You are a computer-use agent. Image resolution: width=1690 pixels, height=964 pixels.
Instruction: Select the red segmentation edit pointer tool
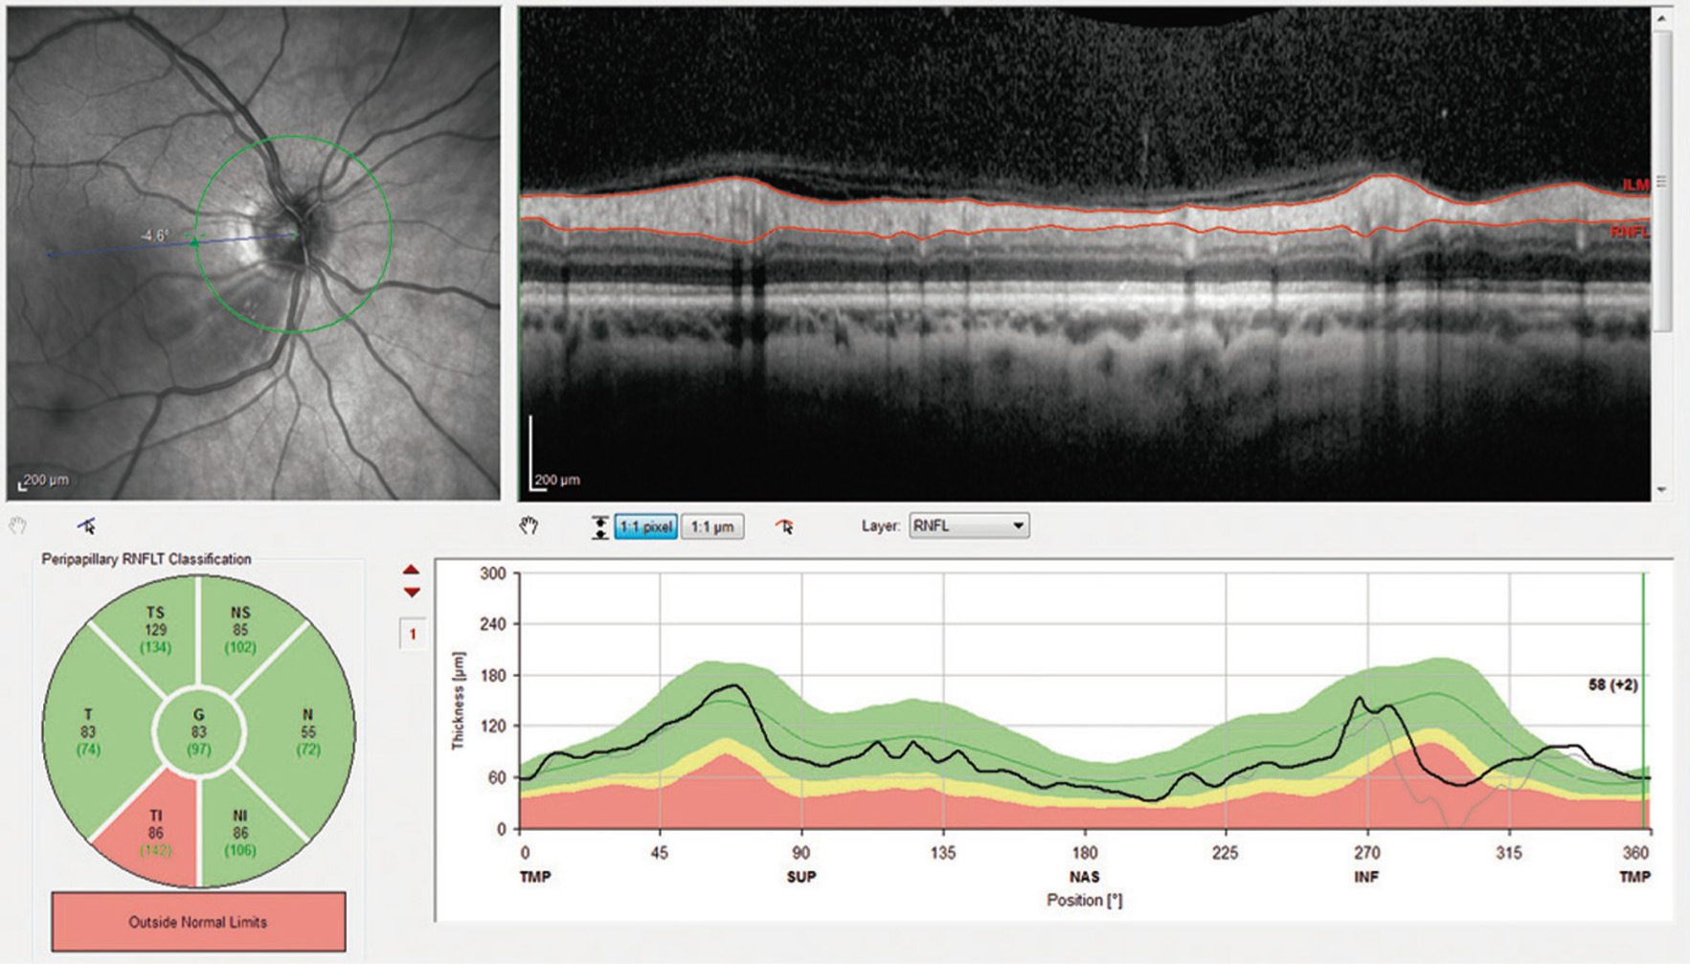coord(784,526)
